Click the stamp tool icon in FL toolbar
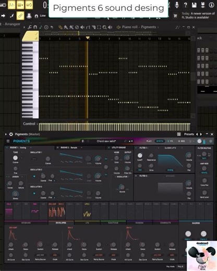 pyautogui.click(x=29, y=16)
